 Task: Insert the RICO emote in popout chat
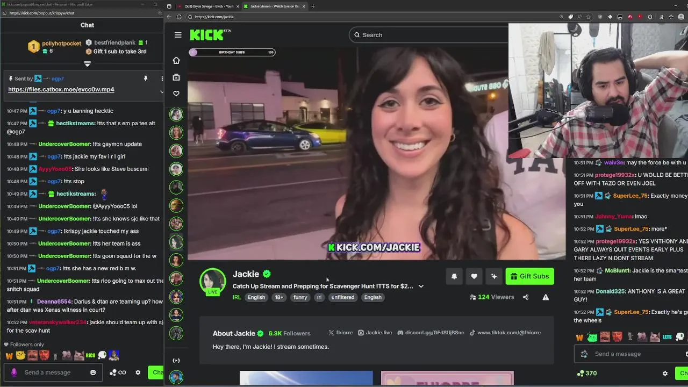[90, 356]
